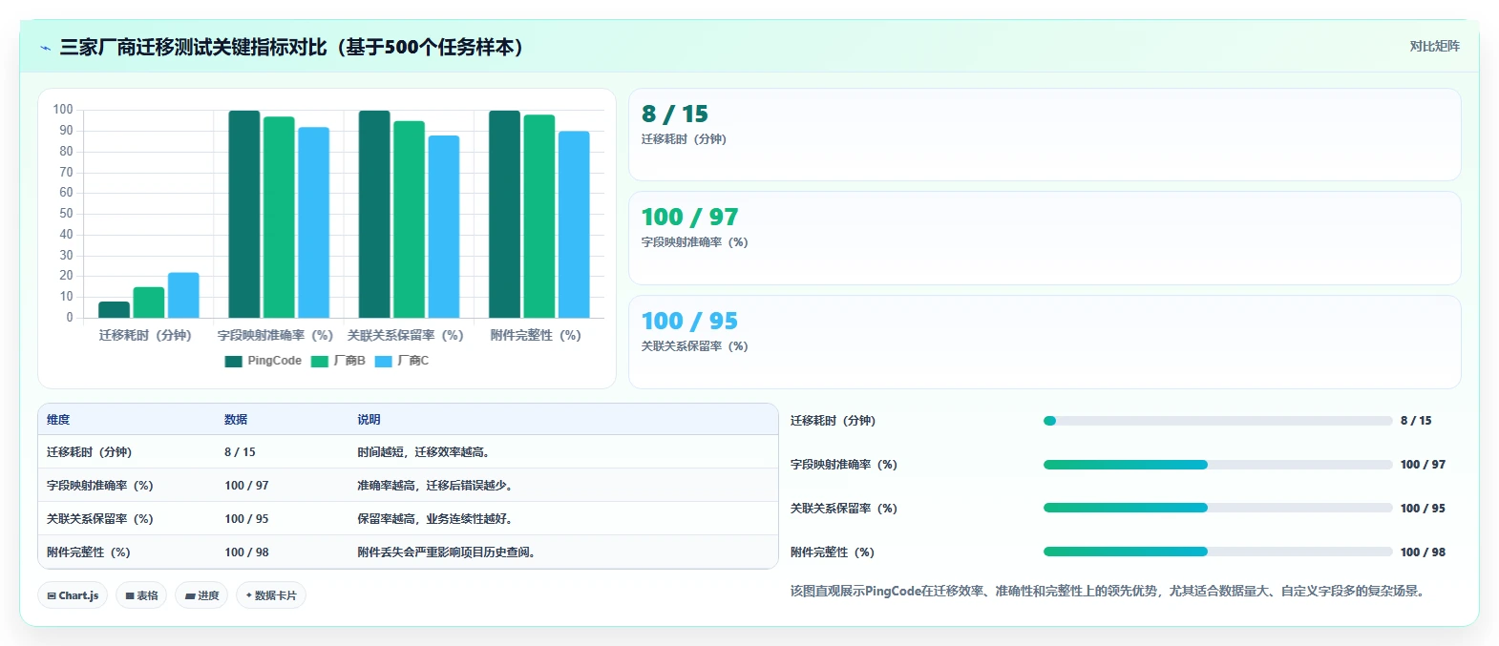Click the 8 / 15 table cell
Image resolution: width=1499 pixels, height=646 pixels.
point(240,452)
